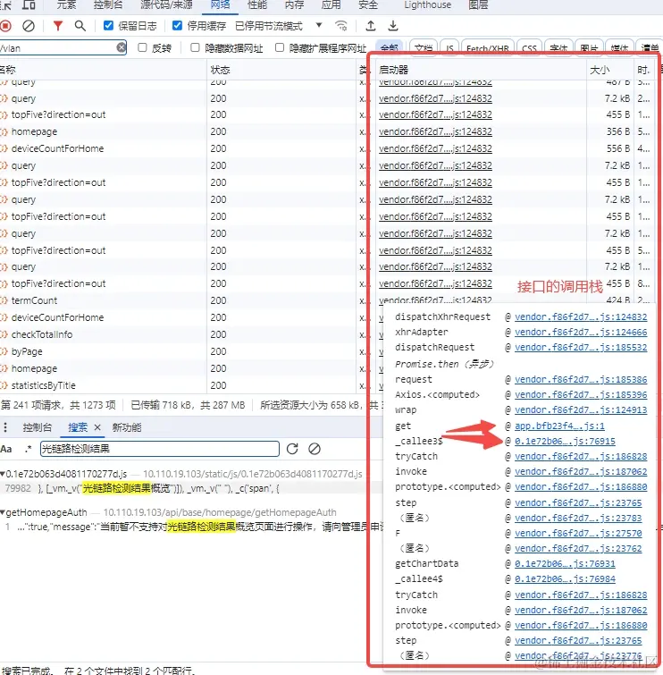Filter by 全部 type
Image resolution: width=663 pixels, height=675 pixels.
(390, 47)
